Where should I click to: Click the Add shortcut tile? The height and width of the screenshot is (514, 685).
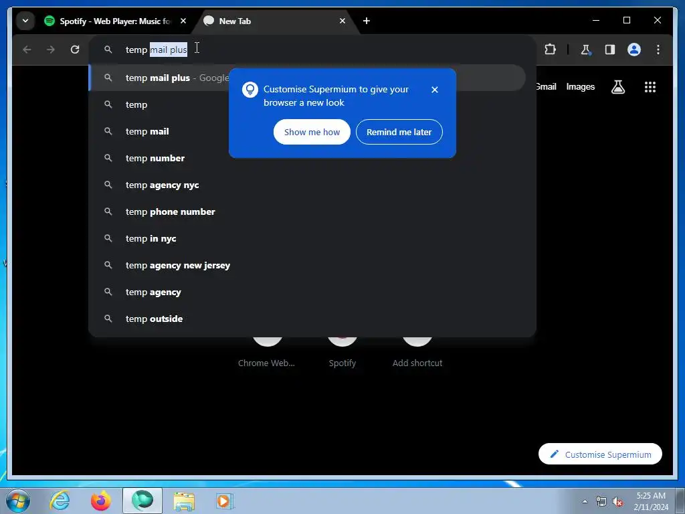pyautogui.click(x=417, y=353)
